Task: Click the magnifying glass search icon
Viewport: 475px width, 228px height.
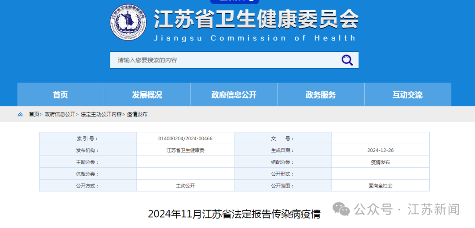Action: 347,60
